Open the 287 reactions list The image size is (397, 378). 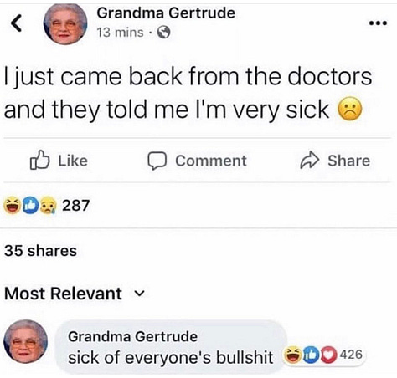pyautogui.click(x=75, y=205)
